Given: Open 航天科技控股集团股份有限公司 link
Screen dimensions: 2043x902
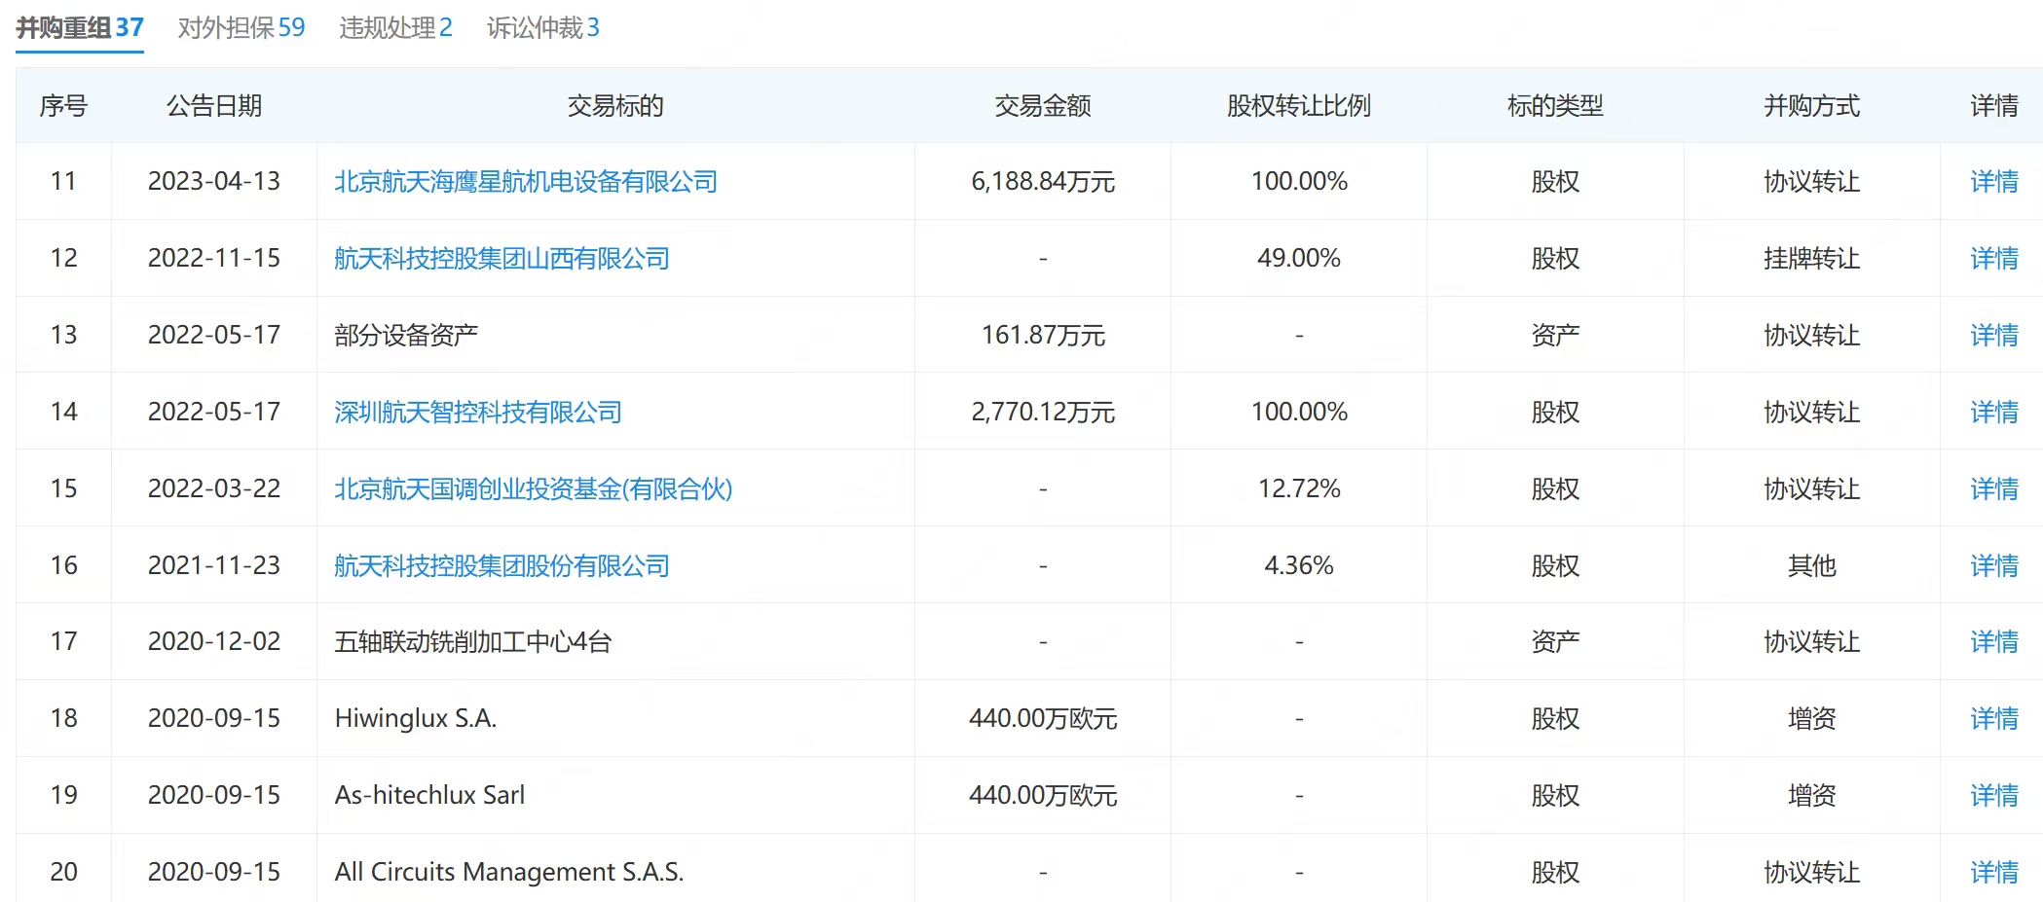Looking at the screenshot, I should click(501, 566).
